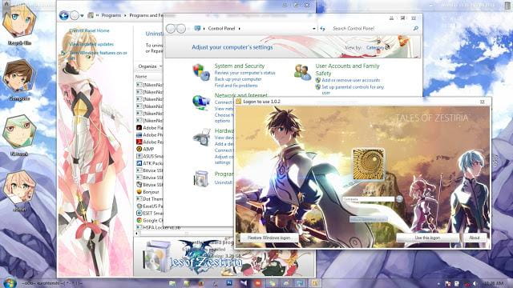Screen dimensions: 513x288
Task: Open the View by Category dropdown
Action: pos(378,48)
